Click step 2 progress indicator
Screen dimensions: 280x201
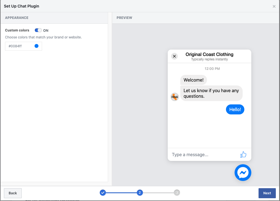tap(140, 193)
